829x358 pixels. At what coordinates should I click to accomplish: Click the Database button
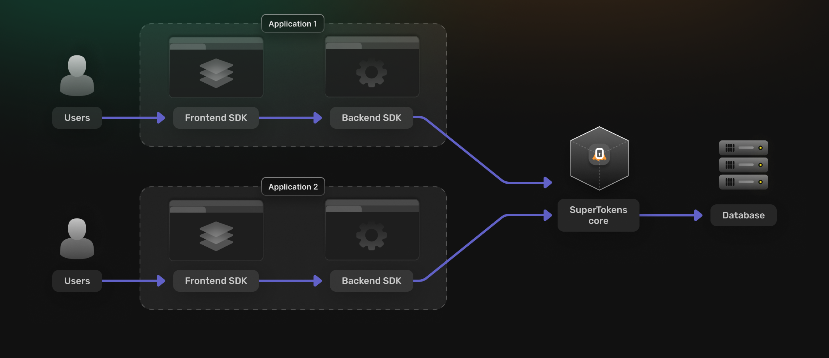tap(743, 215)
